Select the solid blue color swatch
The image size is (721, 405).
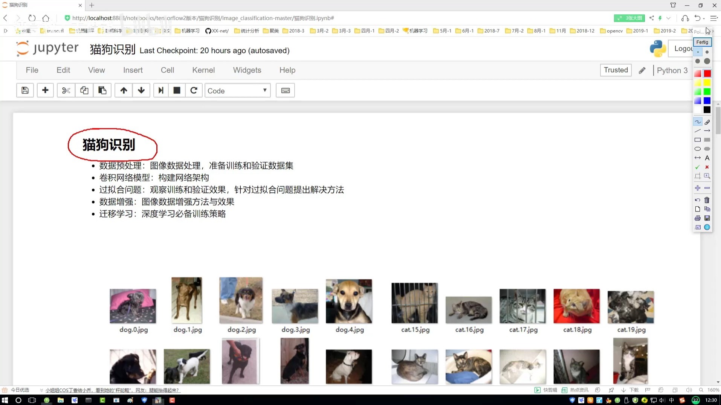click(707, 100)
